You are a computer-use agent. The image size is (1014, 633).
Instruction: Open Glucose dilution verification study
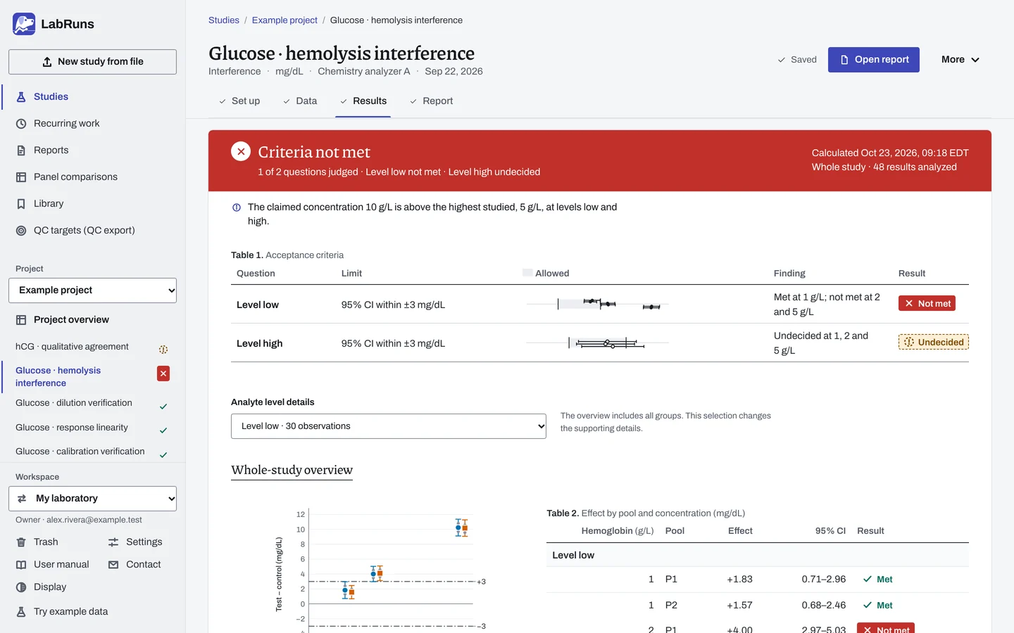coord(92,403)
